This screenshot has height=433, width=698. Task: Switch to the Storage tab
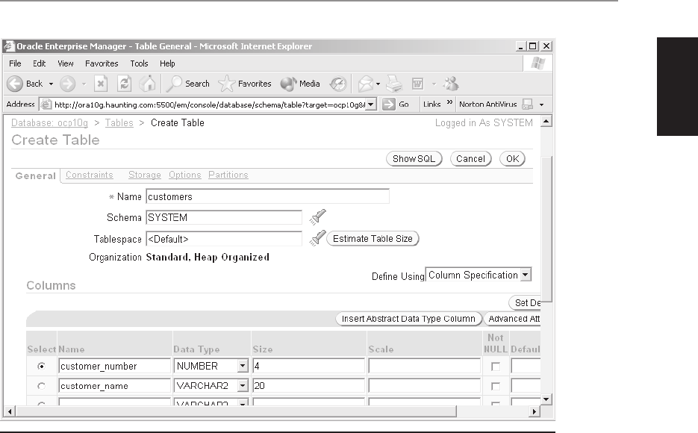pos(145,175)
